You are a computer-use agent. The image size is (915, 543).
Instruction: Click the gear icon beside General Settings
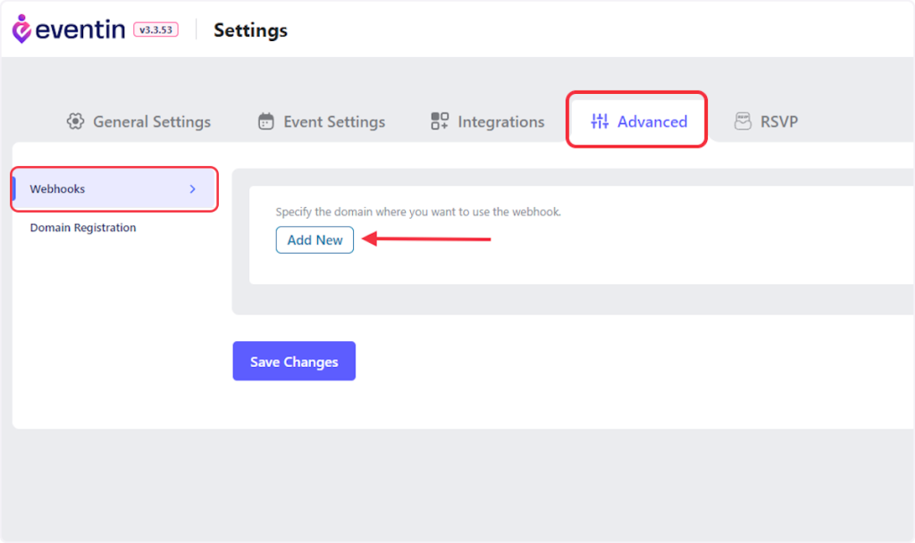tap(75, 121)
